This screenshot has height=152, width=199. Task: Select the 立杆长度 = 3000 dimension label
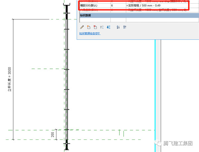click(10, 79)
